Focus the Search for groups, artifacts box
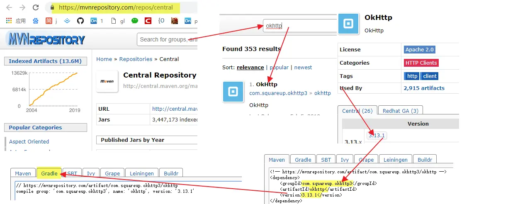 pyautogui.click(x=167, y=39)
